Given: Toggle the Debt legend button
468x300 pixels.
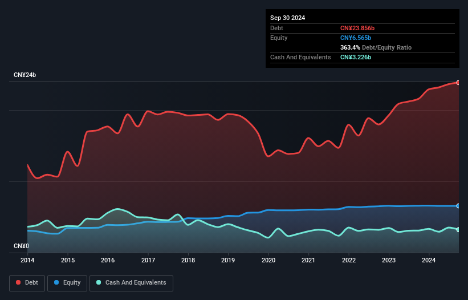Looking at the screenshot, I should (27, 283).
